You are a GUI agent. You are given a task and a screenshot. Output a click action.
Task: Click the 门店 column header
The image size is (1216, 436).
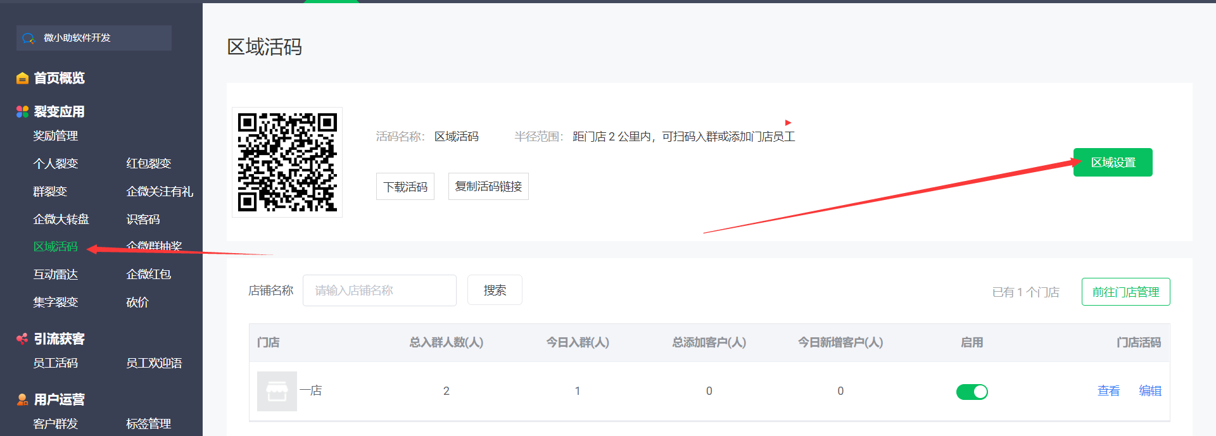coord(269,342)
